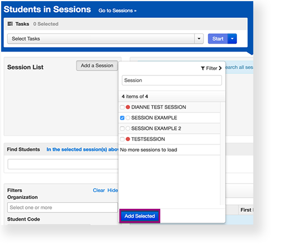Screen dimensions: 283x248
Task: Click the Hide filters link
Action: click(113, 190)
